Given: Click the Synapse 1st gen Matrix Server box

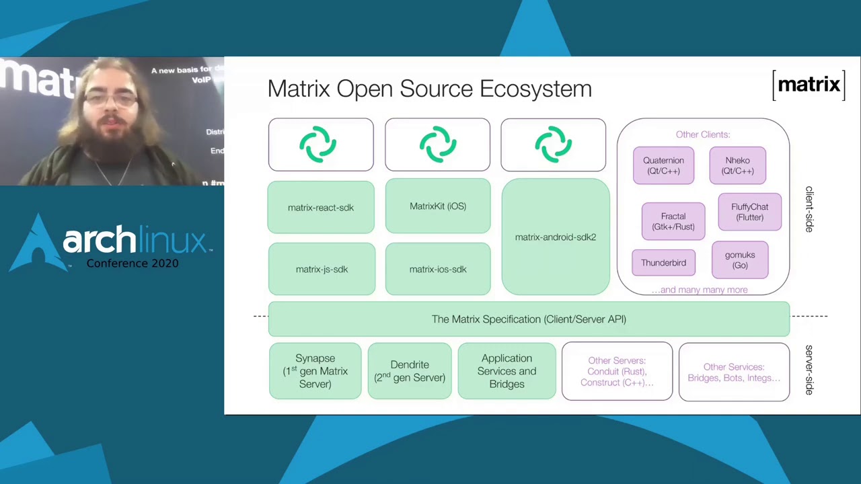Looking at the screenshot, I should (315, 371).
